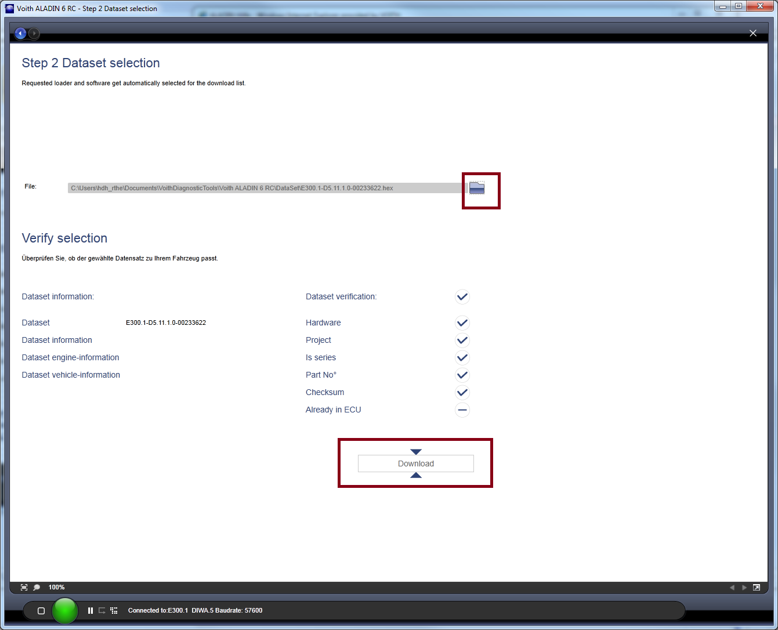Click the Dataset vehicle-information label

click(x=71, y=375)
